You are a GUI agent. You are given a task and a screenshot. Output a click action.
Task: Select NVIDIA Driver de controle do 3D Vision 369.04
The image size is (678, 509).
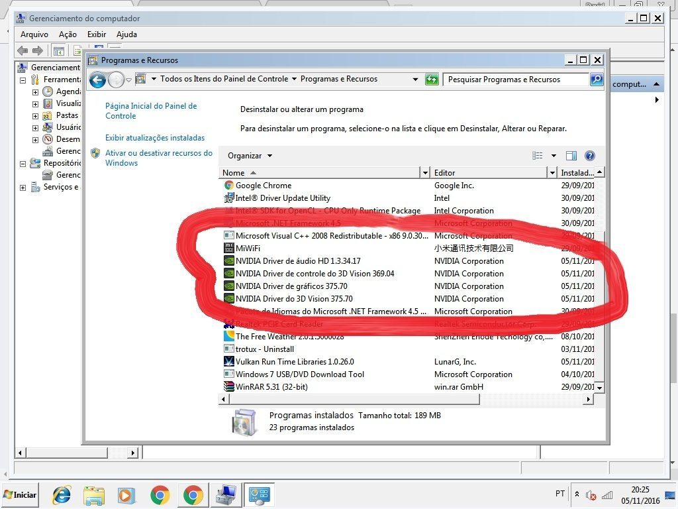[315, 274]
